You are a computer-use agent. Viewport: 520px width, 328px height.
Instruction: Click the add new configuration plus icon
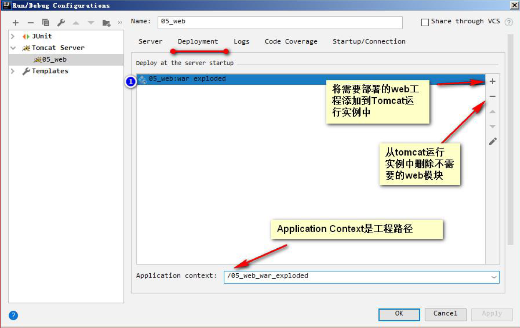[x=16, y=23]
